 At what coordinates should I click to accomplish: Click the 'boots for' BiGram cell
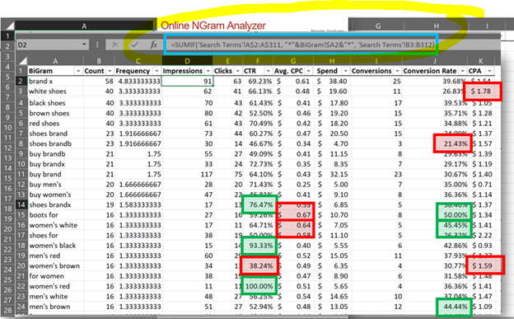point(54,215)
